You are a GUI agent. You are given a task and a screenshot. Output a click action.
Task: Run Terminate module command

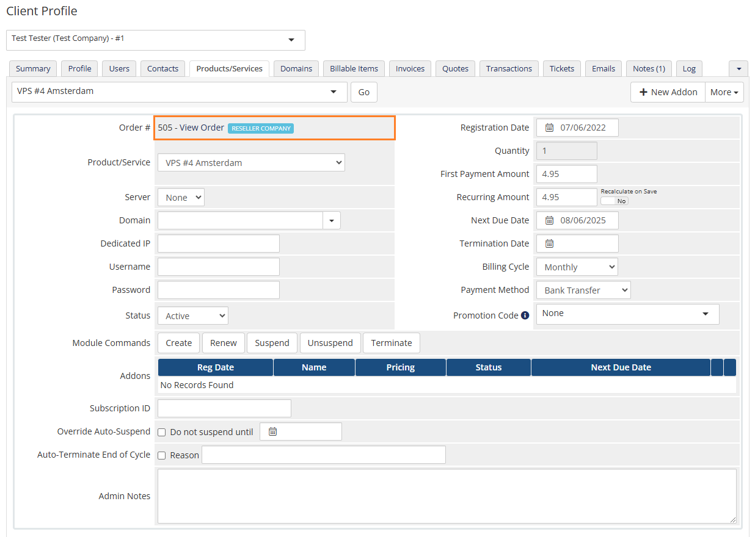click(x=392, y=343)
